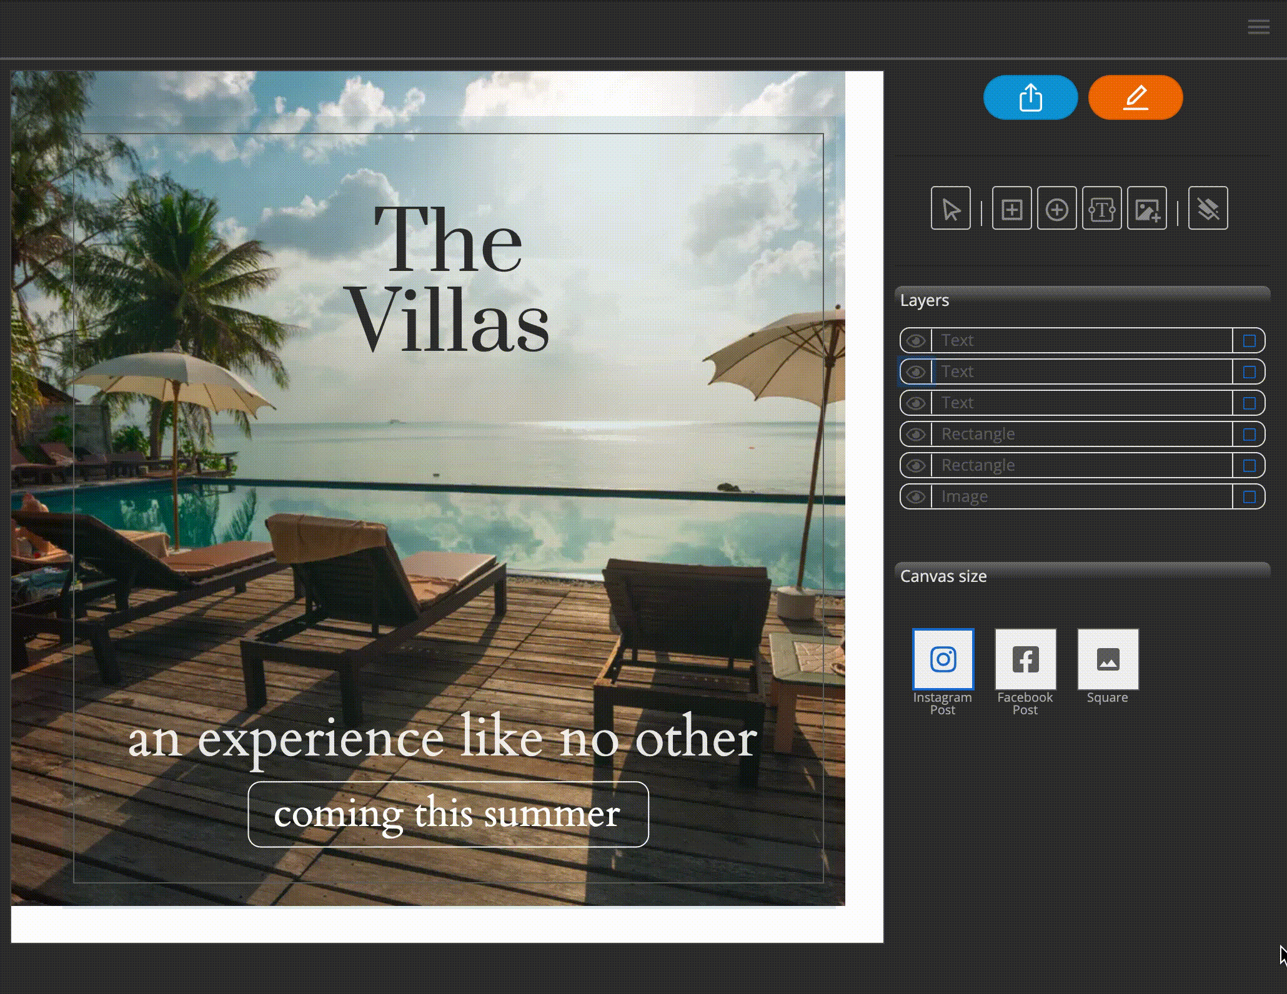Image resolution: width=1287 pixels, height=994 pixels.
Task: Choose the add rectangle tool
Action: (1011, 208)
